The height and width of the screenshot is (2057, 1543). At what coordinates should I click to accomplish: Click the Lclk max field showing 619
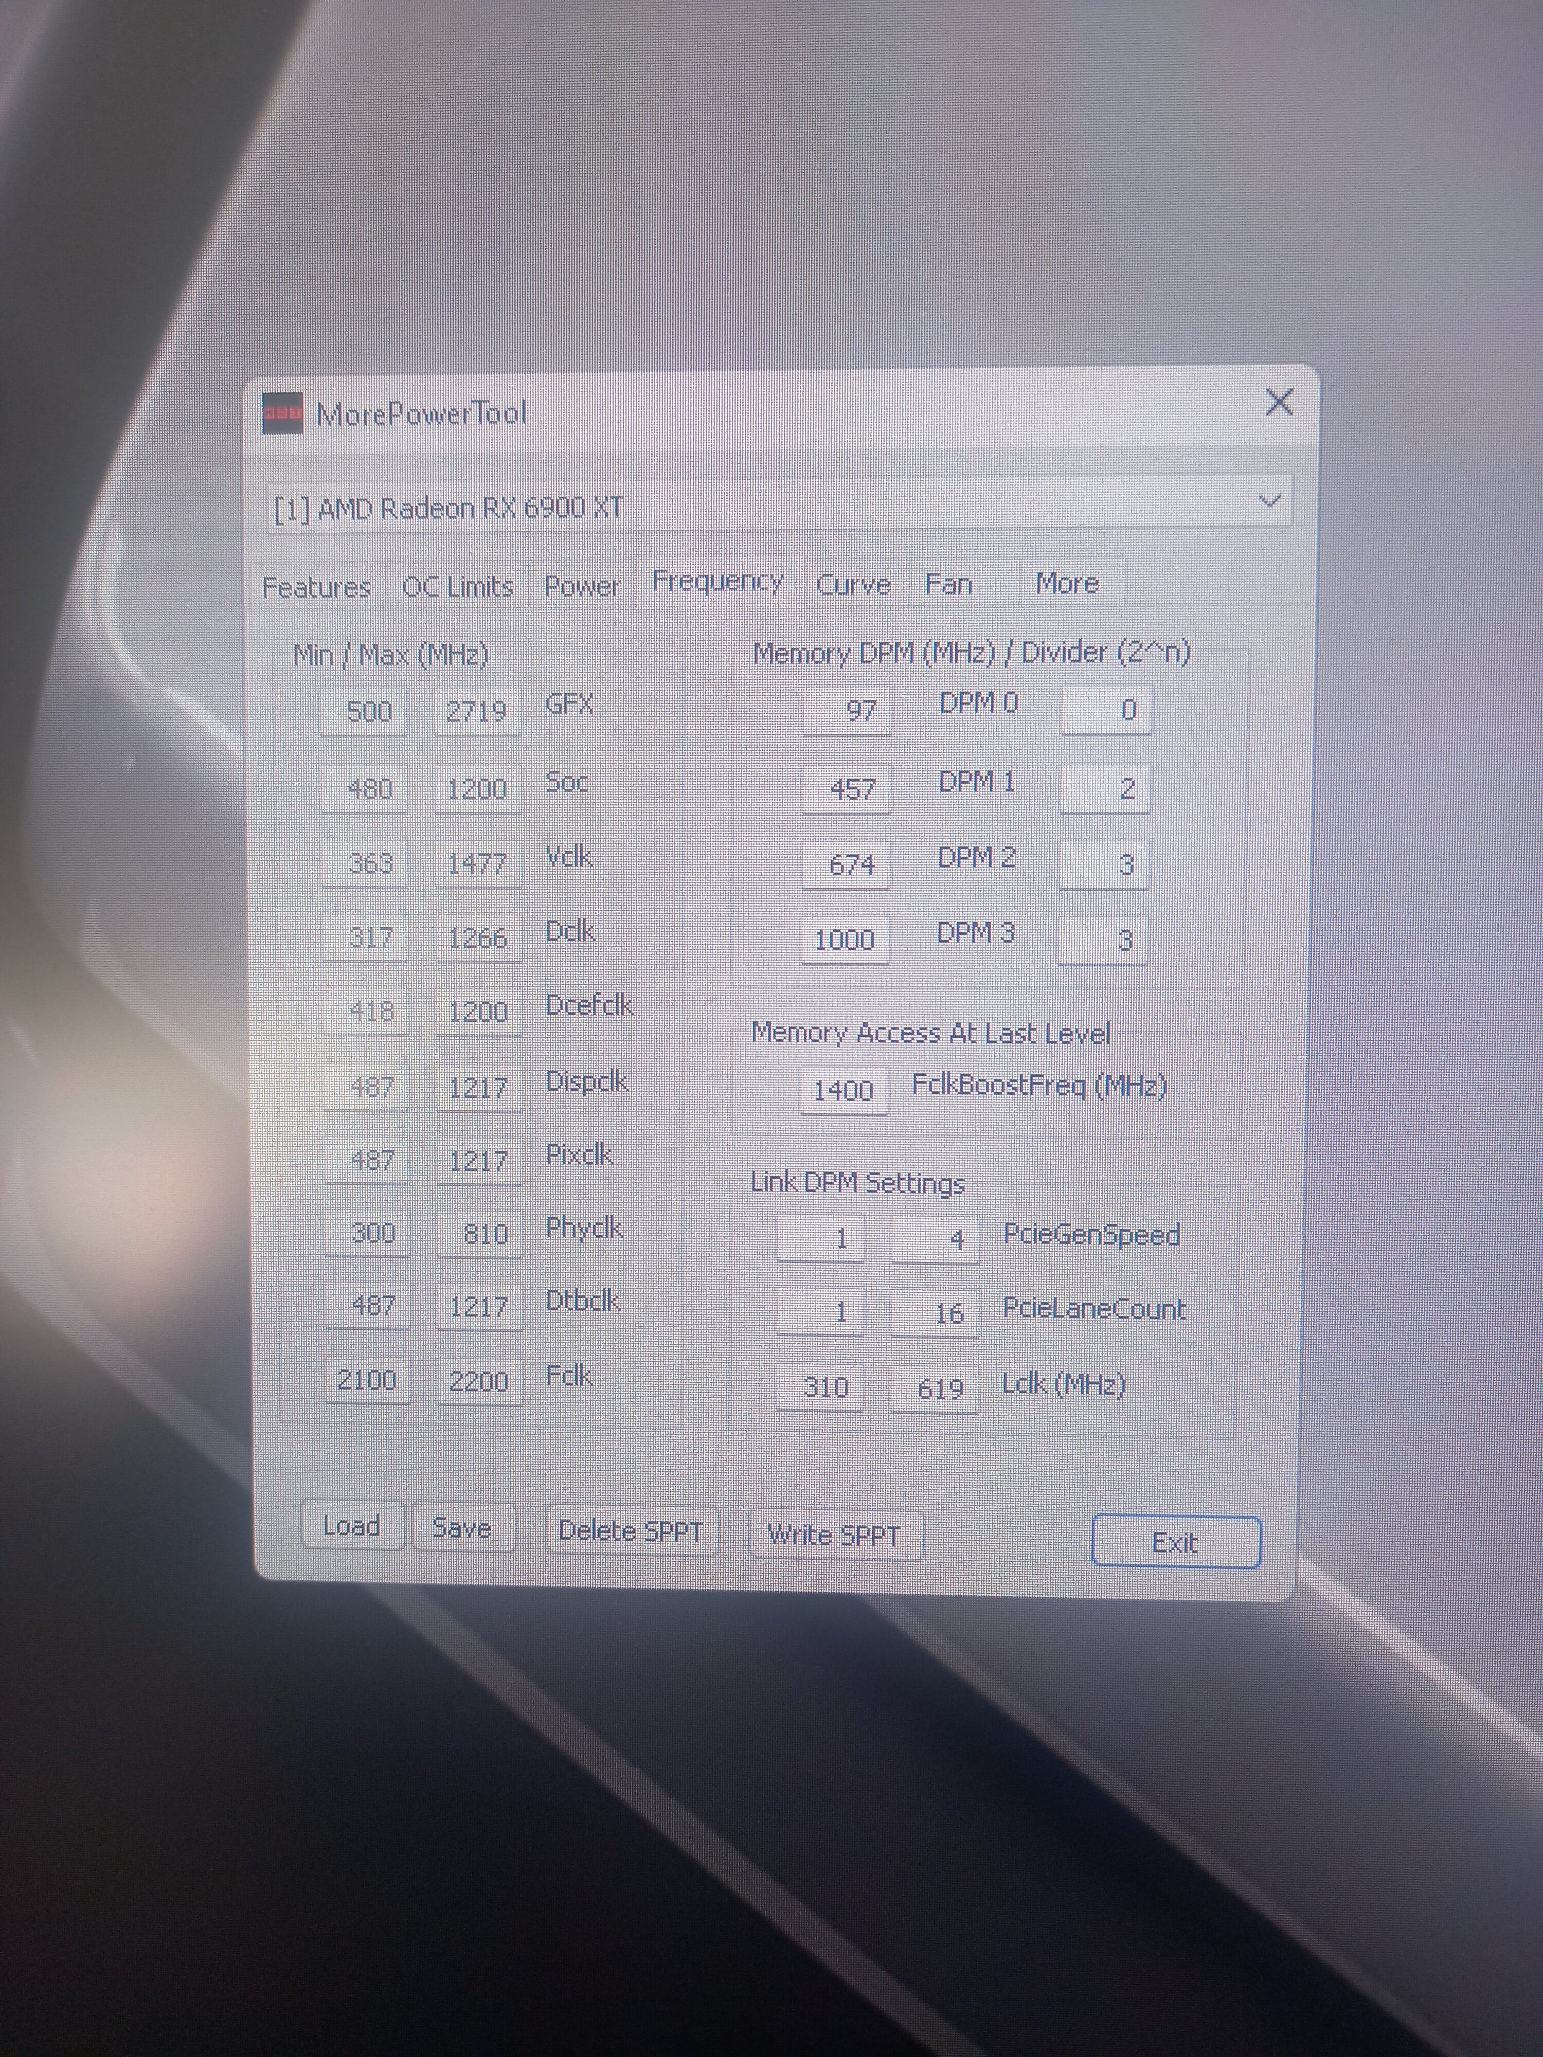[934, 1388]
